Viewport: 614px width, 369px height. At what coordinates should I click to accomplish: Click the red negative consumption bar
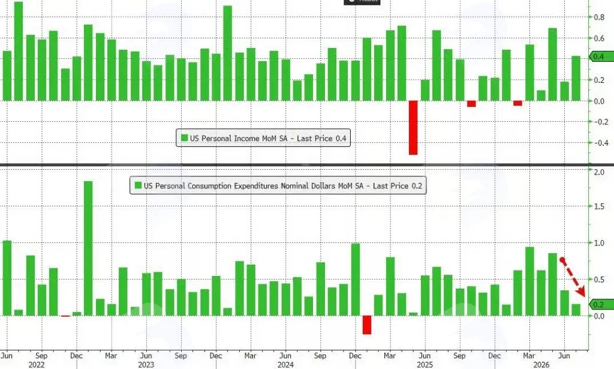coord(366,325)
